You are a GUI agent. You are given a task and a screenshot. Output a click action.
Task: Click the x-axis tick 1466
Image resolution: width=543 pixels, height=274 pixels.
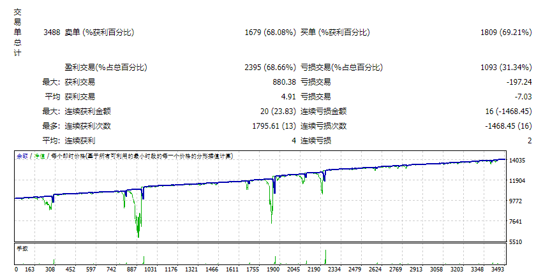[x=212, y=269]
